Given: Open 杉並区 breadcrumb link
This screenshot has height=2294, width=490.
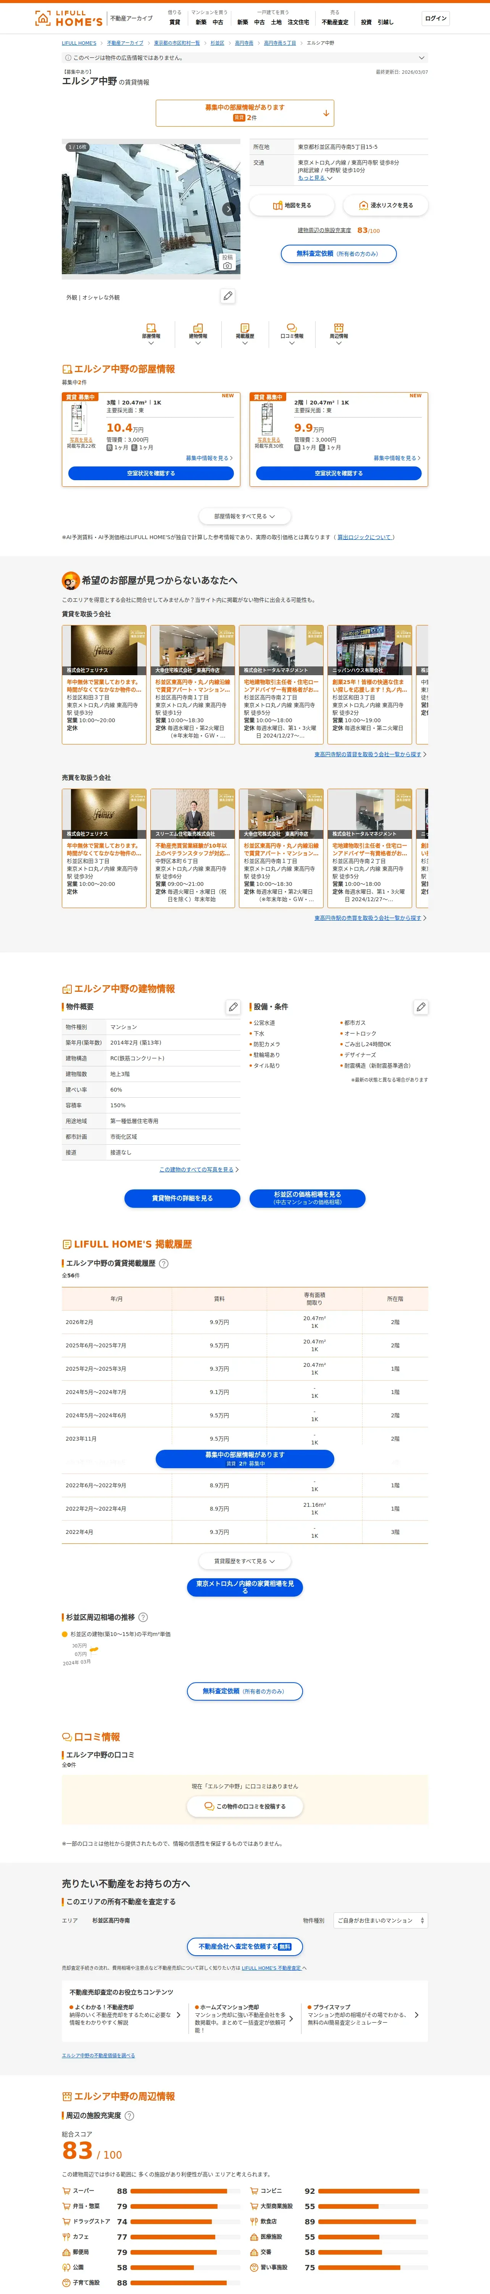Looking at the screenshot, I should (217, 43).
